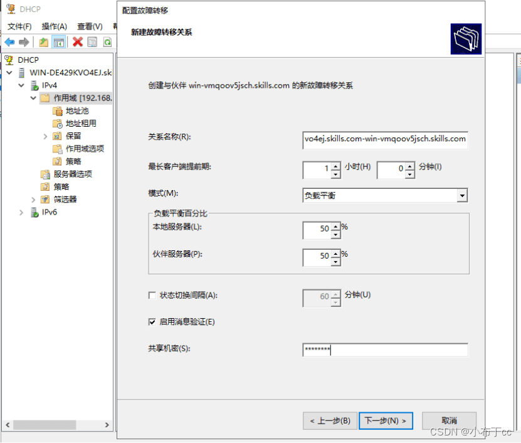The image size is (521, 443).
Task: Uncheck the 启用消息验证 checkbox
Action: [x=152, y=322]
